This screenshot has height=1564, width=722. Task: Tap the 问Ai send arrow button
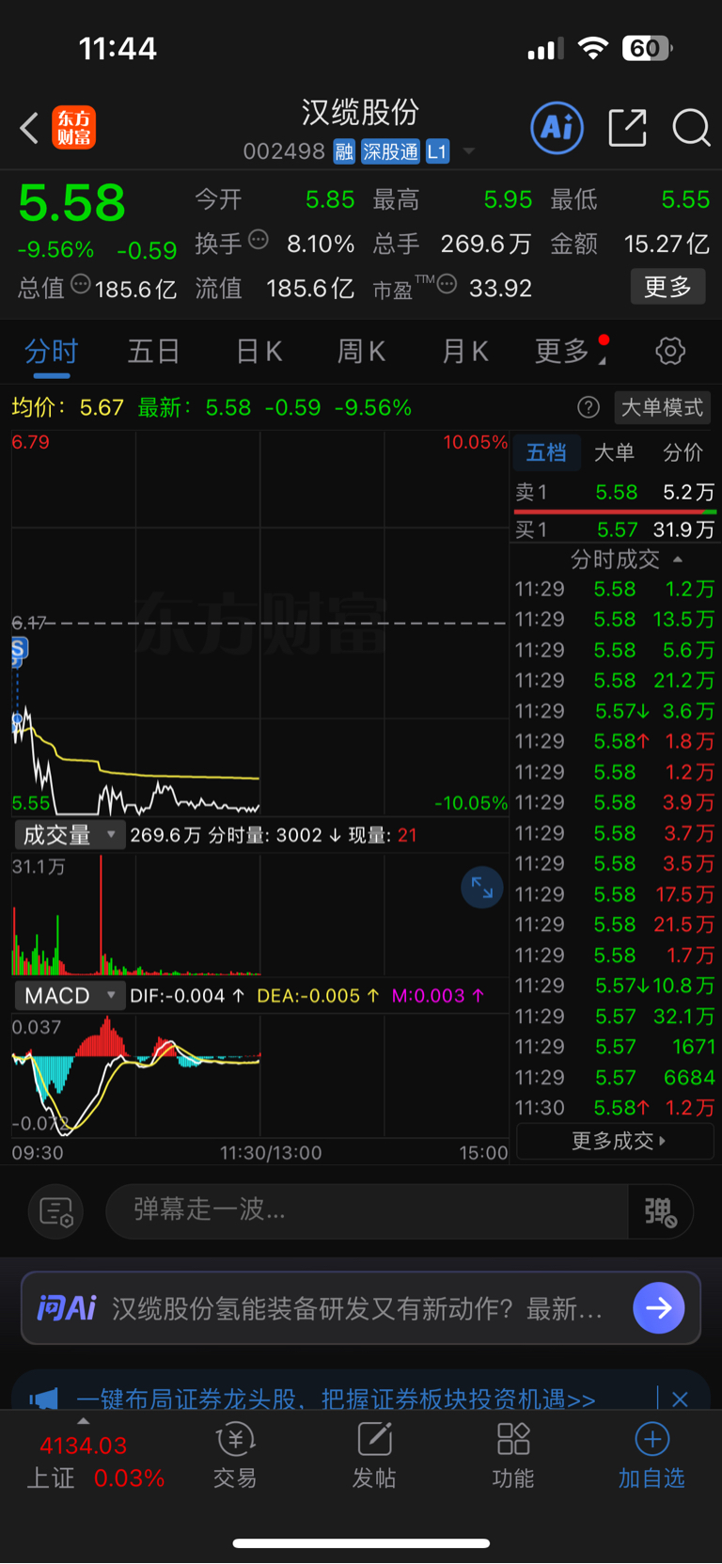tap(659, 1308)
